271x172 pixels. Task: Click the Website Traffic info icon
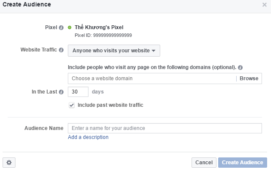(61, 50)
